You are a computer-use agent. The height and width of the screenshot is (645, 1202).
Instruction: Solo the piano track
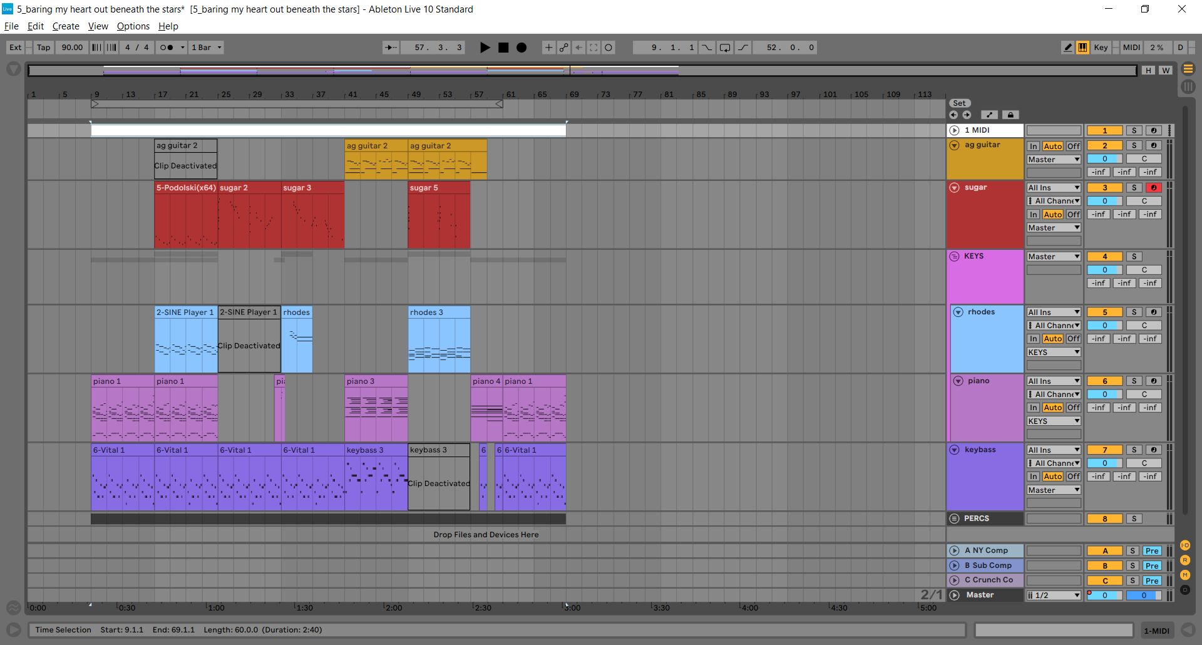coord(1134,381)
